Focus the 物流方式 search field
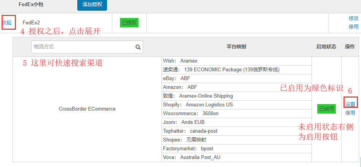Image resolution: width=361 pixels, height=167 pixels. (87, 47)
